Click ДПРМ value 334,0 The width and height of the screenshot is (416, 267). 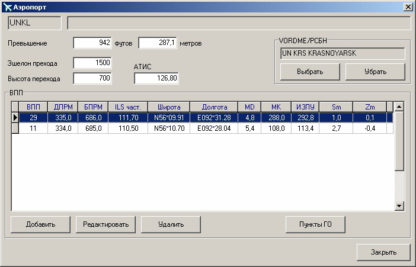(x=63, y=128)
